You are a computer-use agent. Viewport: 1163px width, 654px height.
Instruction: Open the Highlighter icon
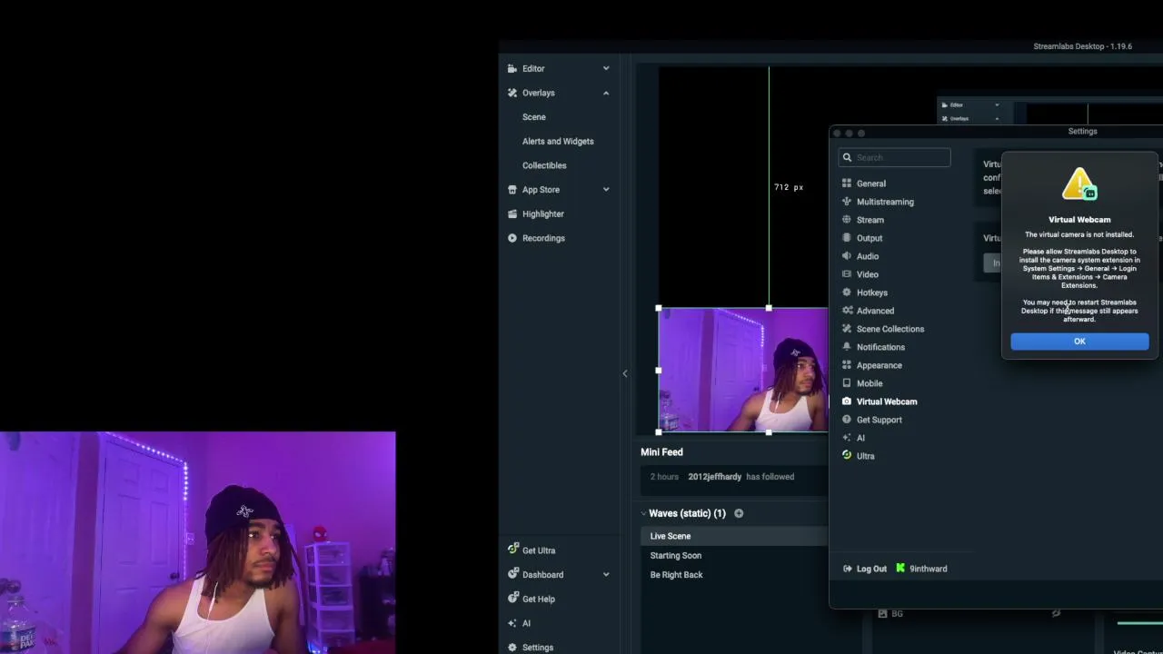coord(512,213)
